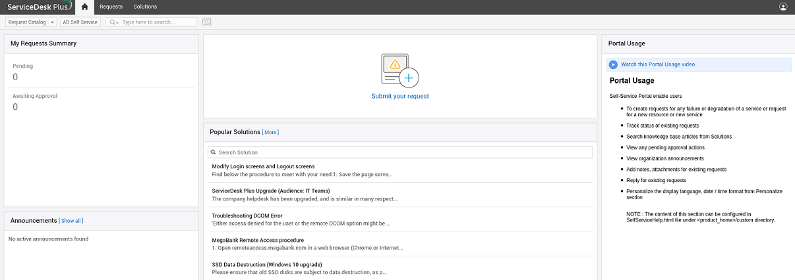The image size is (795, 280).
Task: Click the Watch this Portal Usage video link
Action: (x=657, y=64)
